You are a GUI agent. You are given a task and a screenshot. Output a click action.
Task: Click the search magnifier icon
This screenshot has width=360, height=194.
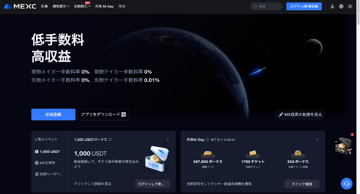click(x=255, y=6)
